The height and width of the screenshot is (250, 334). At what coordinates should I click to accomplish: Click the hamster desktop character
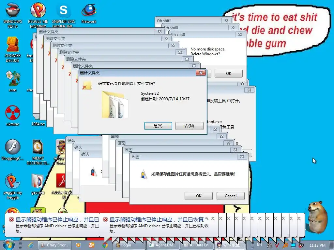pos(318,218)
